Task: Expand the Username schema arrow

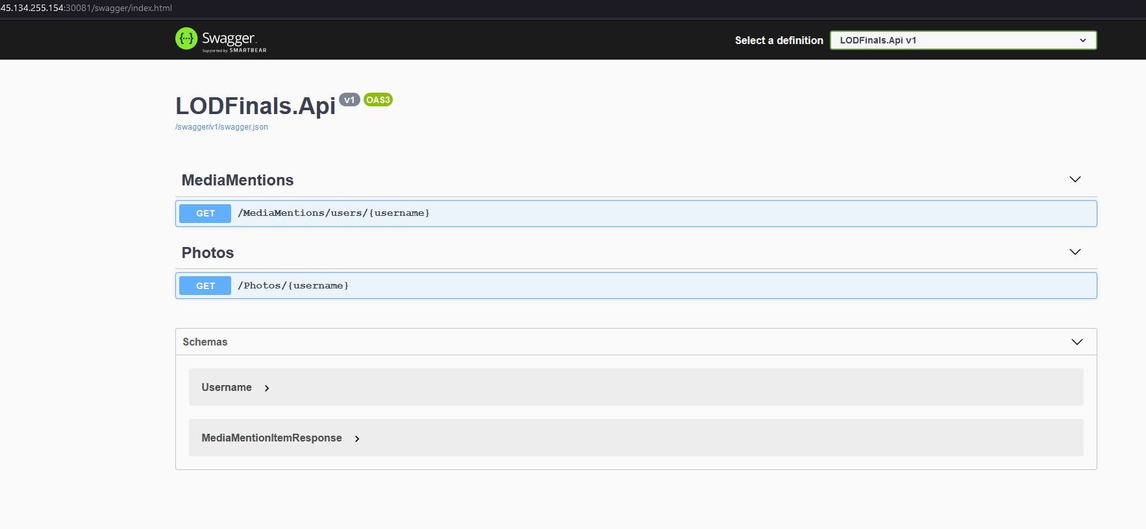Action: point(267,388)
